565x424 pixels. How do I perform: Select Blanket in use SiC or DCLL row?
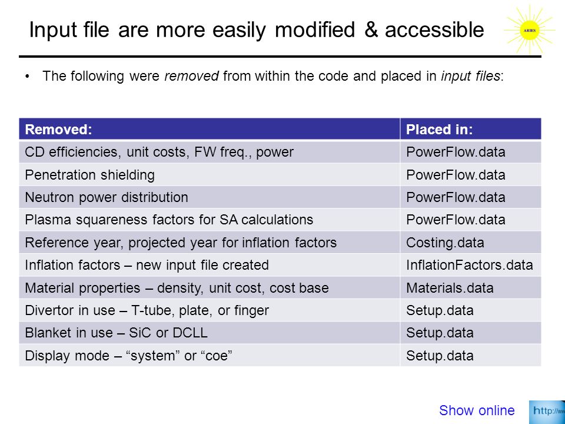[x=280, y=332]
